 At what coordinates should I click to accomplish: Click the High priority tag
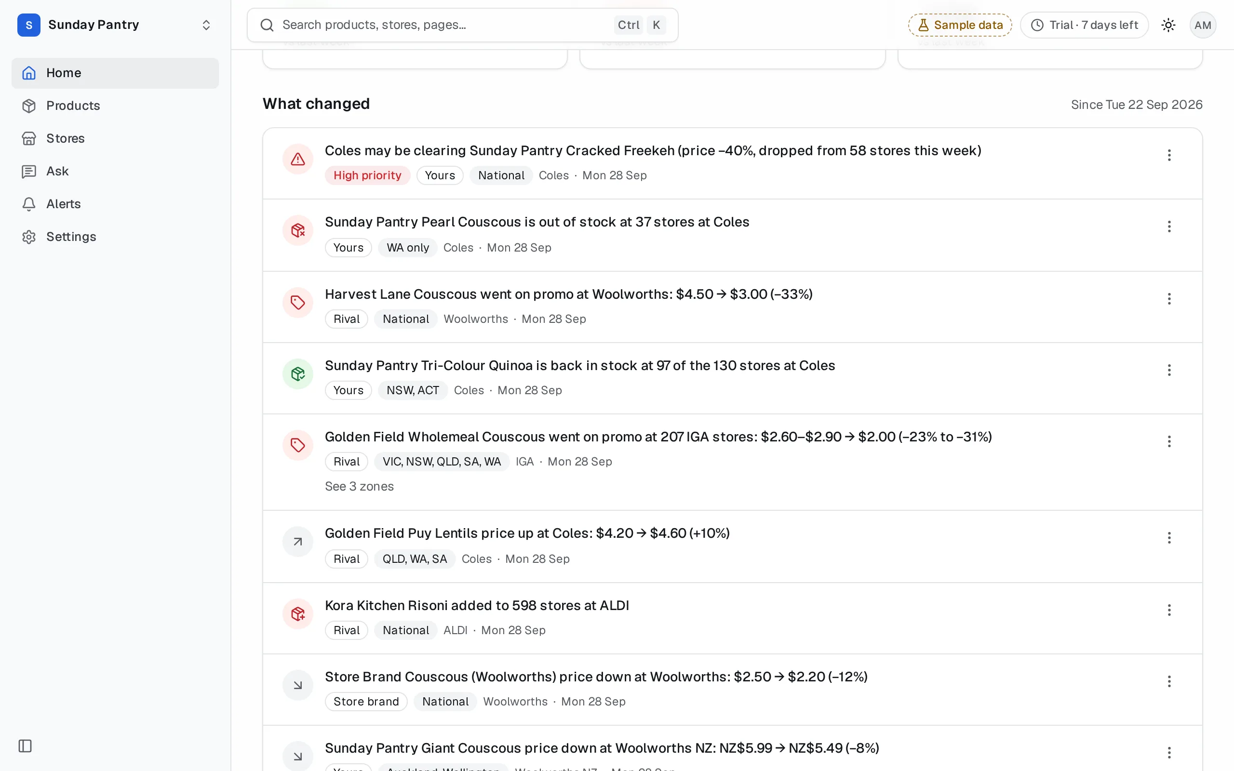tap(368, 175)
